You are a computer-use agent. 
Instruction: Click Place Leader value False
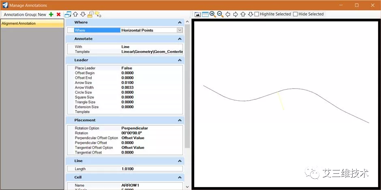tap(127, 68)
